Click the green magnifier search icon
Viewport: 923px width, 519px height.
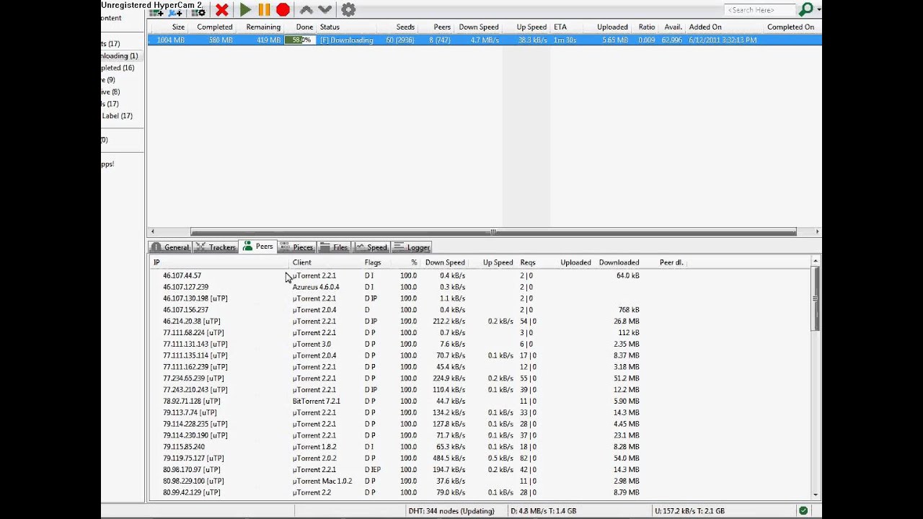click(806, 9)
